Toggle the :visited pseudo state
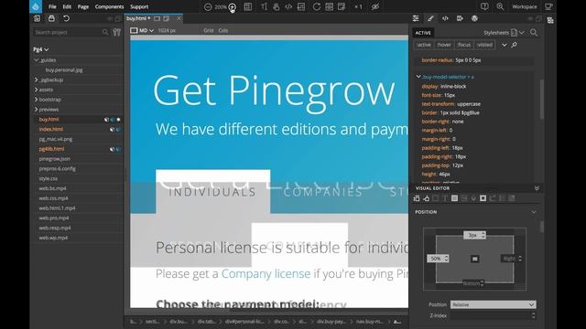Image resolution: width=586 pixels, height=329 pixels. pyautogui.click(x=484, y=45)
